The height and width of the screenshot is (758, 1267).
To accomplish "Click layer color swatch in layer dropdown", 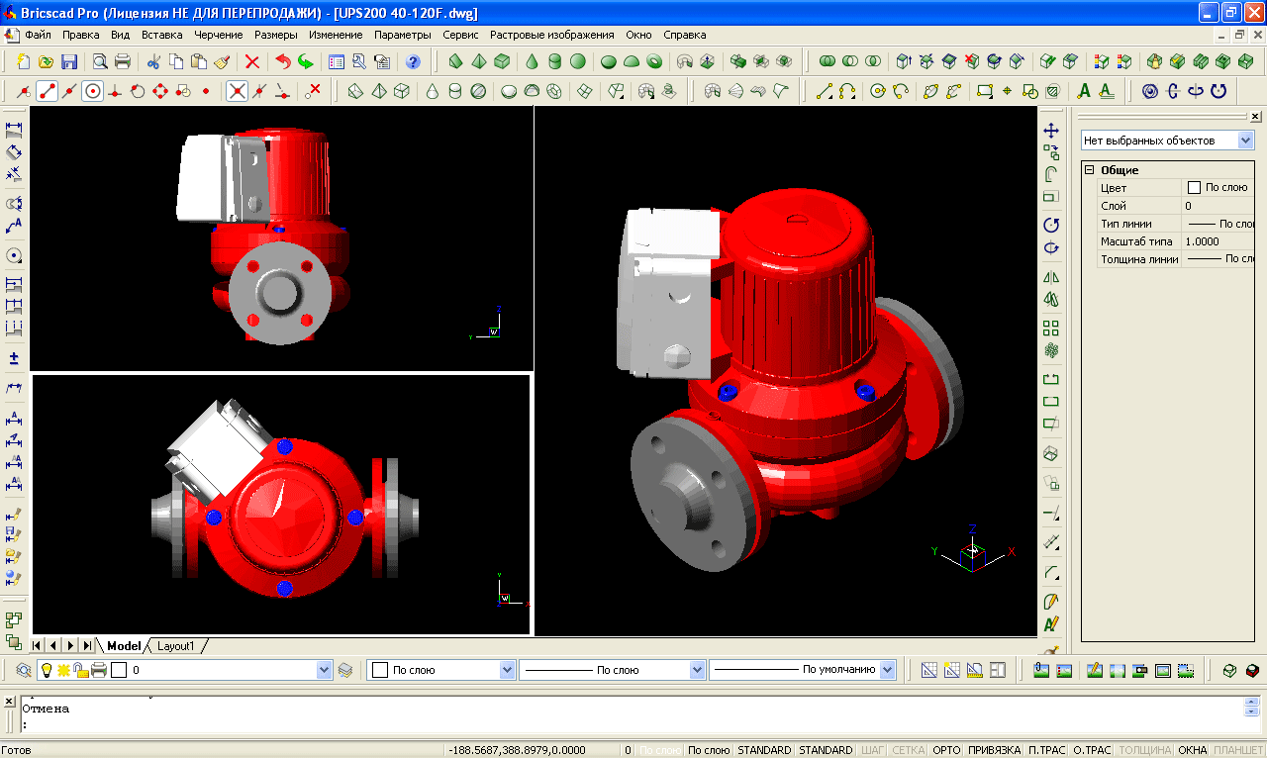I will tap(119, 670).
